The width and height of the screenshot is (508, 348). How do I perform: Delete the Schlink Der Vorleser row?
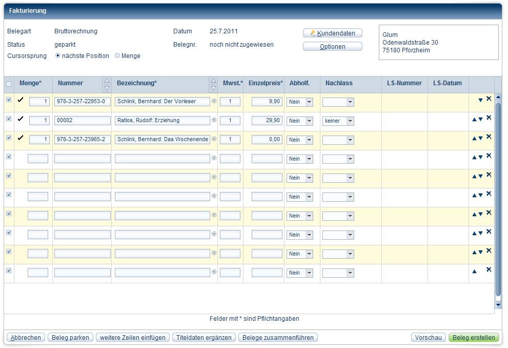pos(489,99)
